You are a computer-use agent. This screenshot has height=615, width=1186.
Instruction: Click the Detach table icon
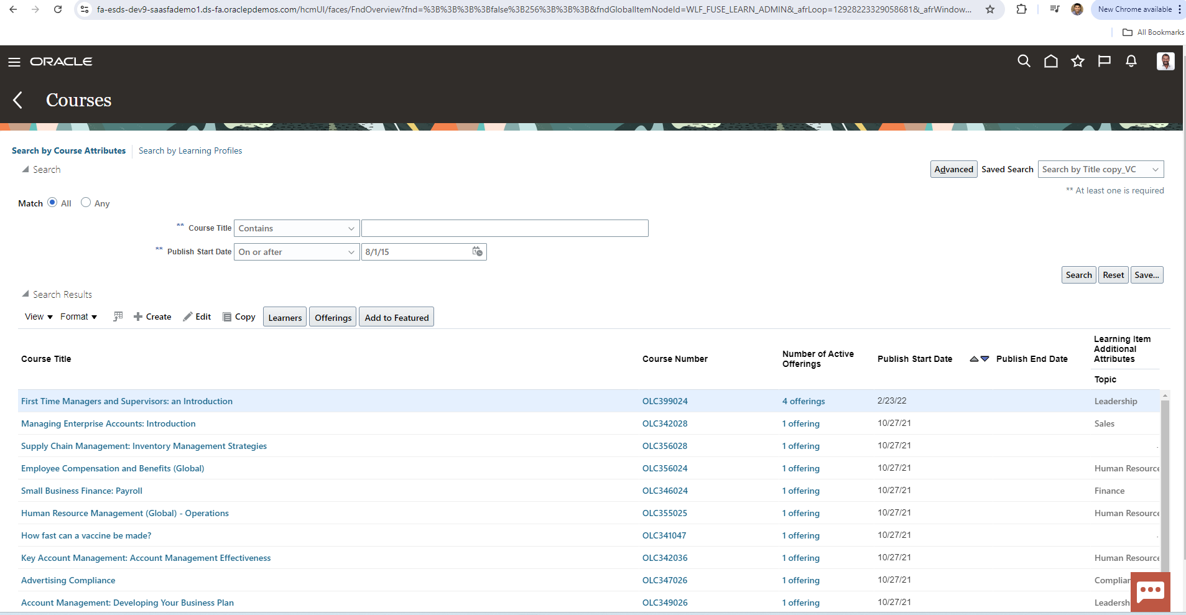pos(118,317)
